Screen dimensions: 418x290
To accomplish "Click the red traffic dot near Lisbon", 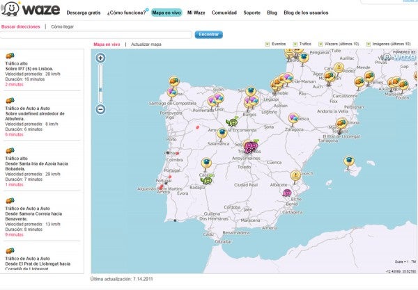I will point(162,186).
